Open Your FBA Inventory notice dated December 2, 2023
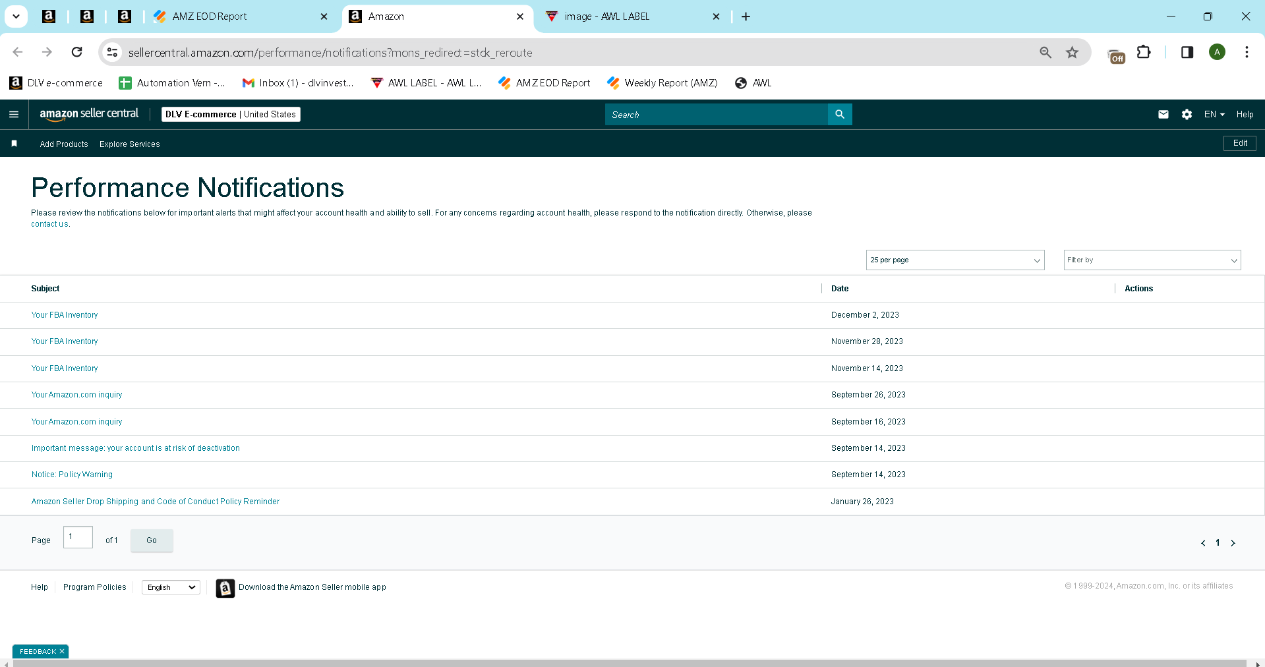The image size is (1265, 667). point(65,315)
